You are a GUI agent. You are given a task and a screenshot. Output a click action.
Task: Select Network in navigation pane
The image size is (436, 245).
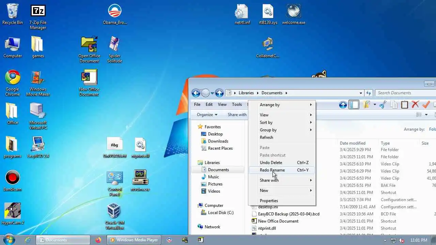(x=212, y=227)
